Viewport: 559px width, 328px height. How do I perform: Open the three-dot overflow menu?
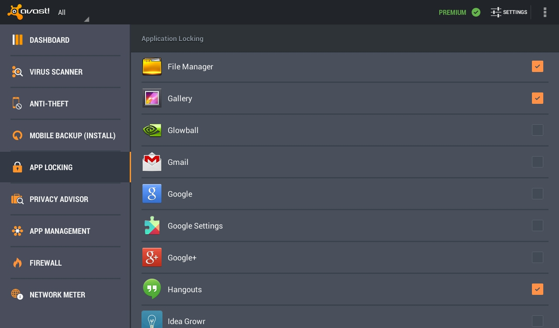pyautogui.click(x=545, y=12)
